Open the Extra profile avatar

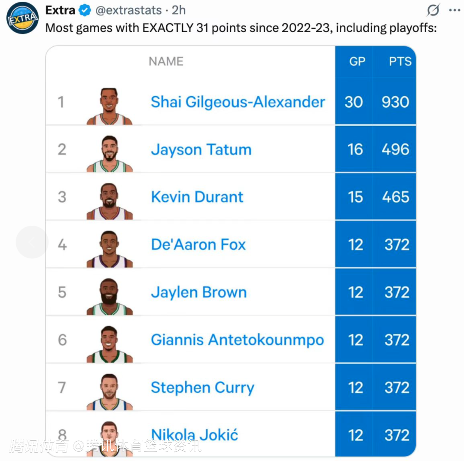pos(22,18)
